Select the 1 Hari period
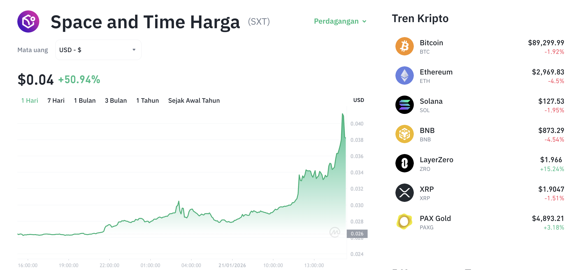 tap(29, 100)
